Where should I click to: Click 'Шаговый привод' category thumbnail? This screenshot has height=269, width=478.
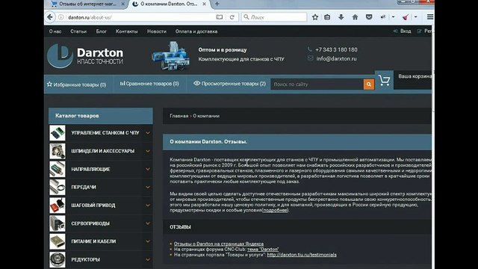58,205
